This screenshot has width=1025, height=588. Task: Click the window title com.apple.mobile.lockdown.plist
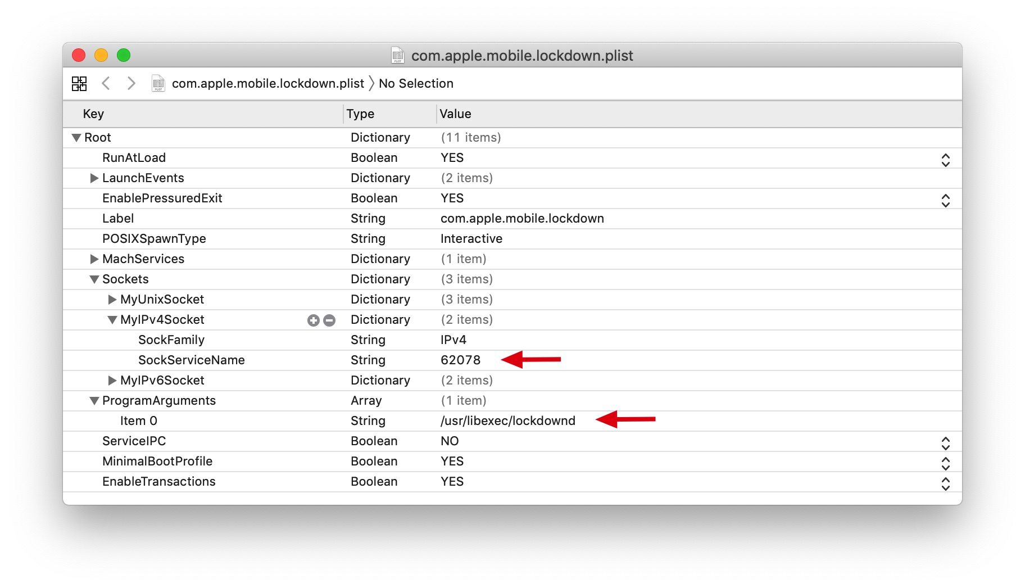[x=522, y=56]
